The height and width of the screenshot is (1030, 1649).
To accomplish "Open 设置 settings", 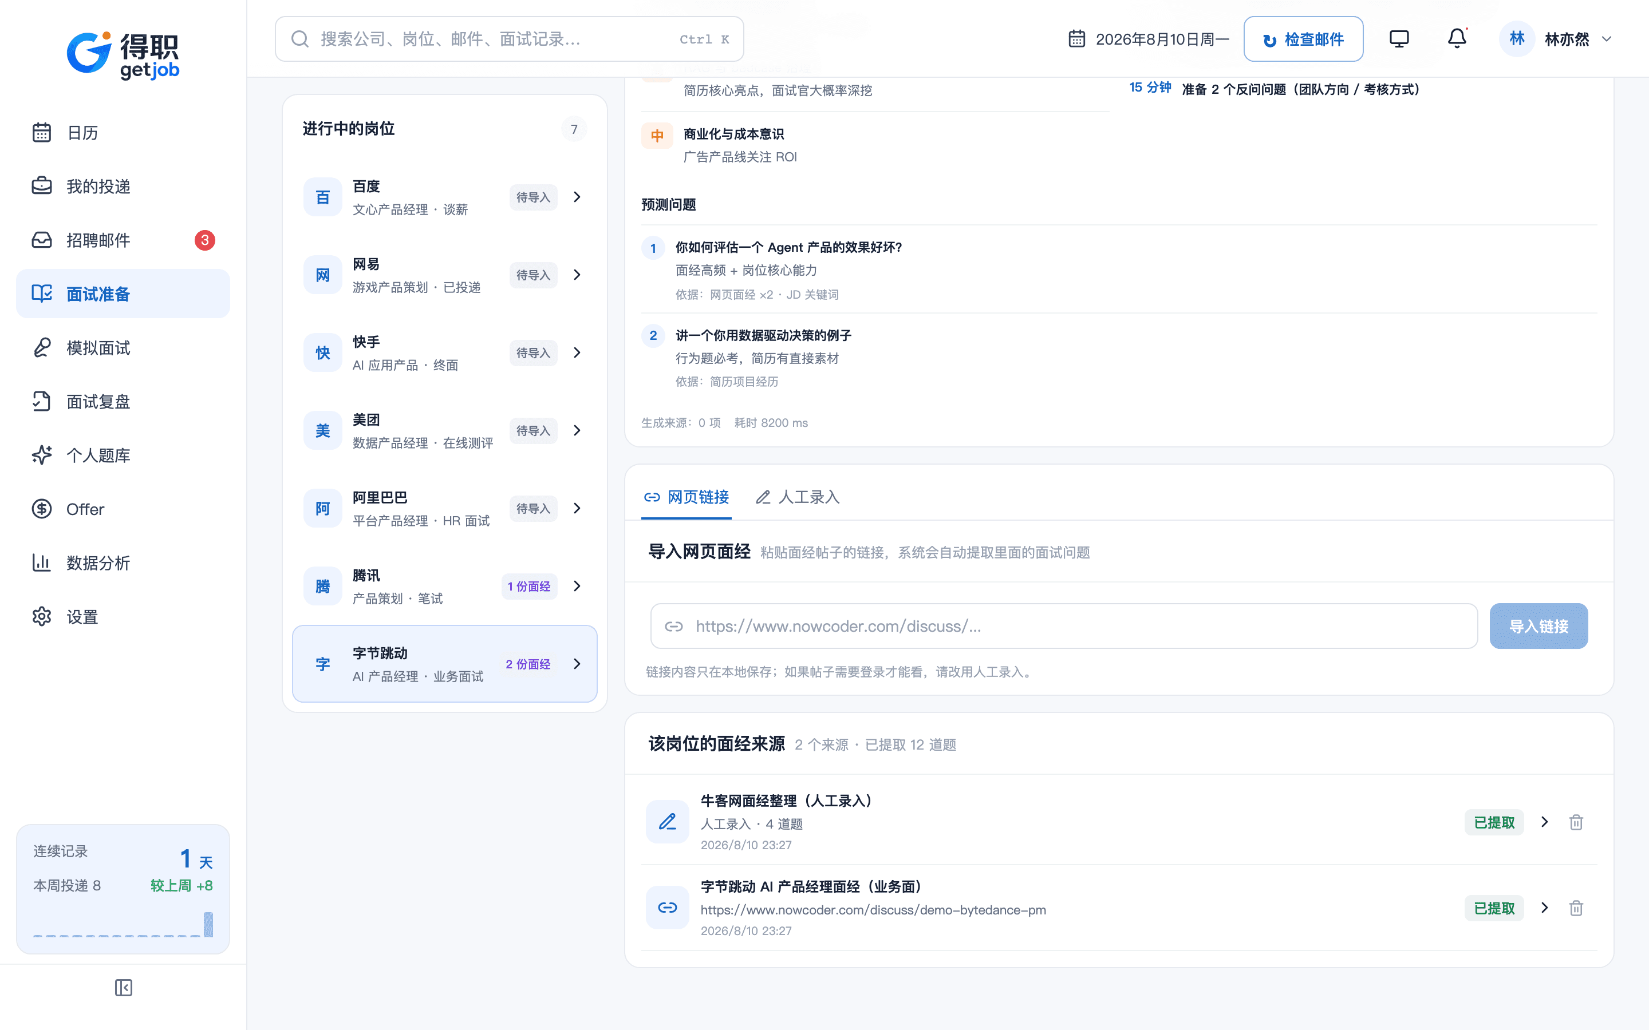I will 123,616.
